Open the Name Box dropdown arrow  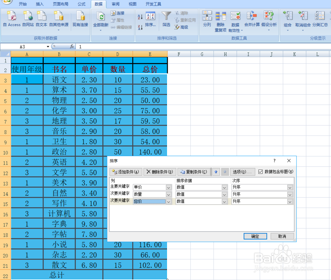[48, 46]
